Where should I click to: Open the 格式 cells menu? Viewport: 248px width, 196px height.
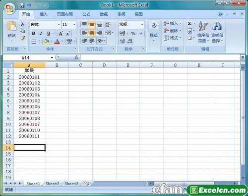click(173, 38)
